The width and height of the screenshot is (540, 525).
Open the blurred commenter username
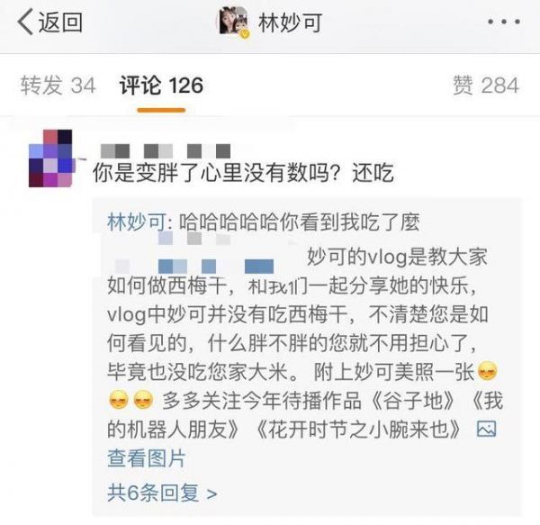(x=166, y=151)
